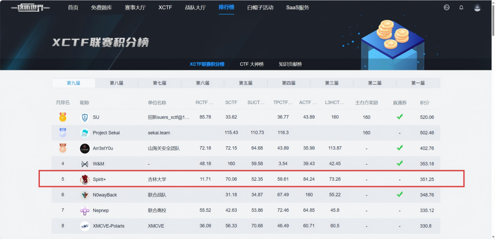Image resolution: width=495 pixels, height=239 pixels.
Task: Select the 第八届 season tab
Action: pyautogui.click(x=117, y=83)
